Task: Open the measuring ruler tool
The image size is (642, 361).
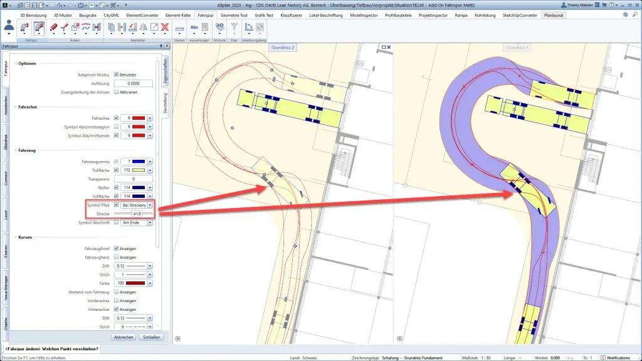Action: pos(179,28)
